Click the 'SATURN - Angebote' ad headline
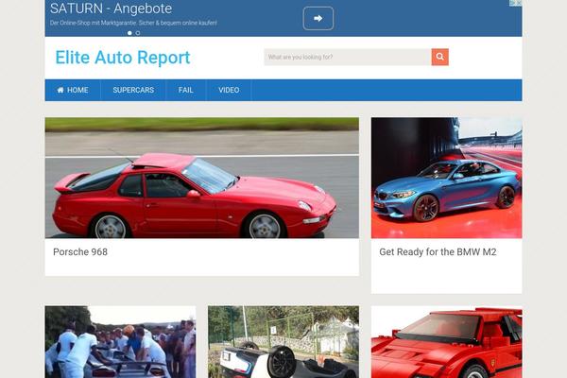 pyautogui.click(x=111, y=9)
